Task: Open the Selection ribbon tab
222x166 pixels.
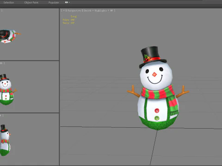Action: [9, 2]
